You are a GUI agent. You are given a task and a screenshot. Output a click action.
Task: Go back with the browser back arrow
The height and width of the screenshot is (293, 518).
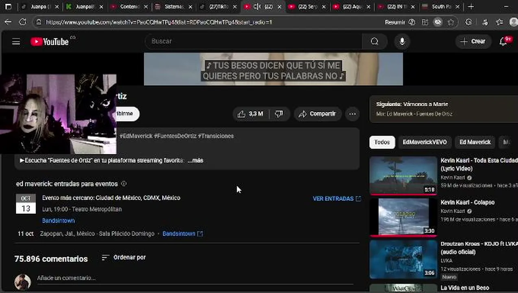[x=8, y=22]
